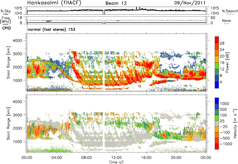The height and width of the screenshot is (164, 238).
Task: Click the Velocity [m s-1] colorbar label
Action: coord(235,123)
